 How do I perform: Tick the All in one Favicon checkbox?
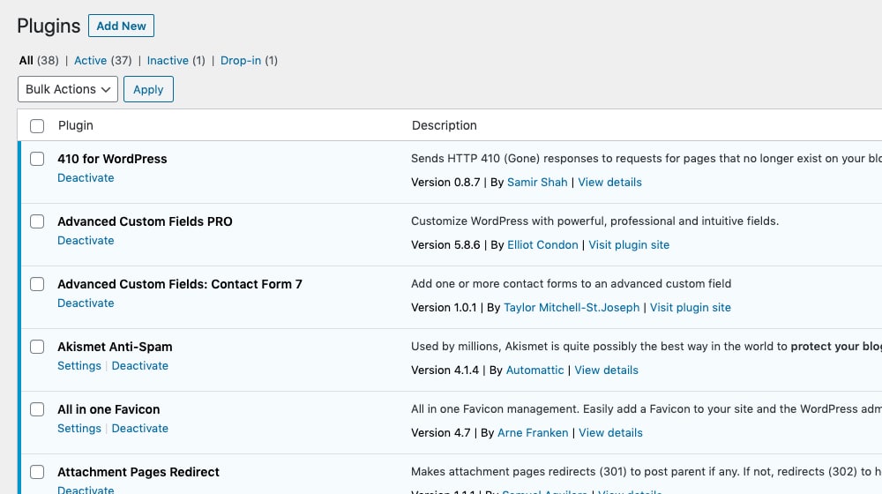point(37,409)
